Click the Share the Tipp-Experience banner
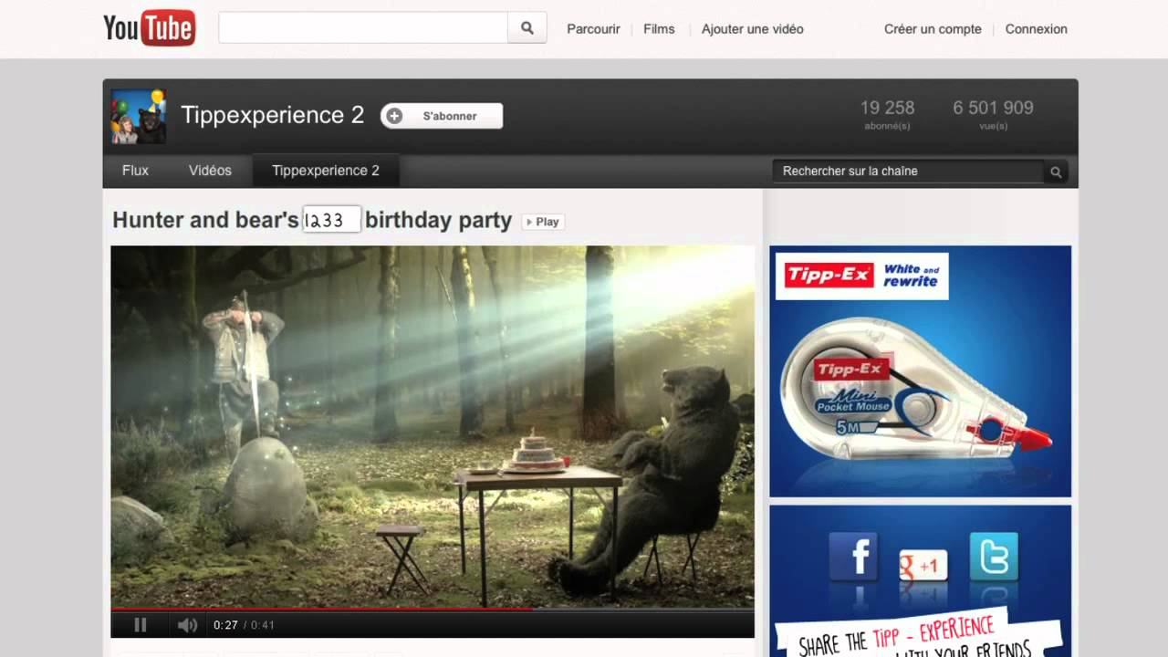Screen dimensions: 1168x657 [x=919, y=634]
